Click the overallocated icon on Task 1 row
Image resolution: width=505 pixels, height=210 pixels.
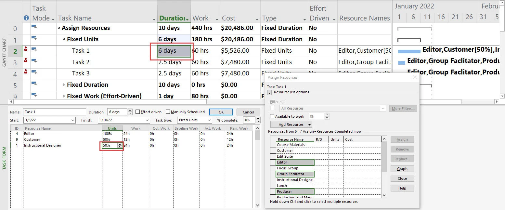(26, 49)
